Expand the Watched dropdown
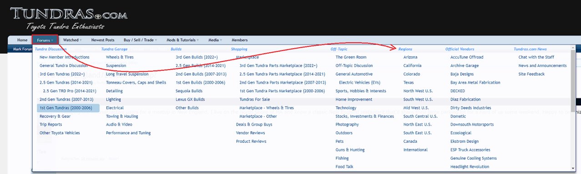The height and width of the screenshot is (174, 581). (72, 40)
